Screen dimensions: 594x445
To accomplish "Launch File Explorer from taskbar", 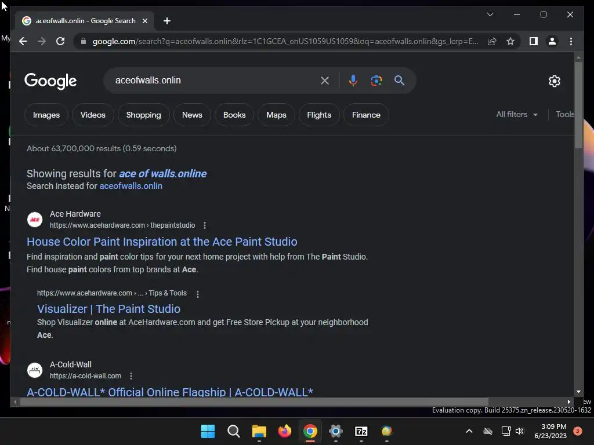I will 259,431.
